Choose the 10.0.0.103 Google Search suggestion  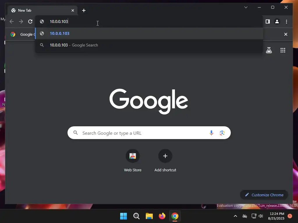[149, 45]
